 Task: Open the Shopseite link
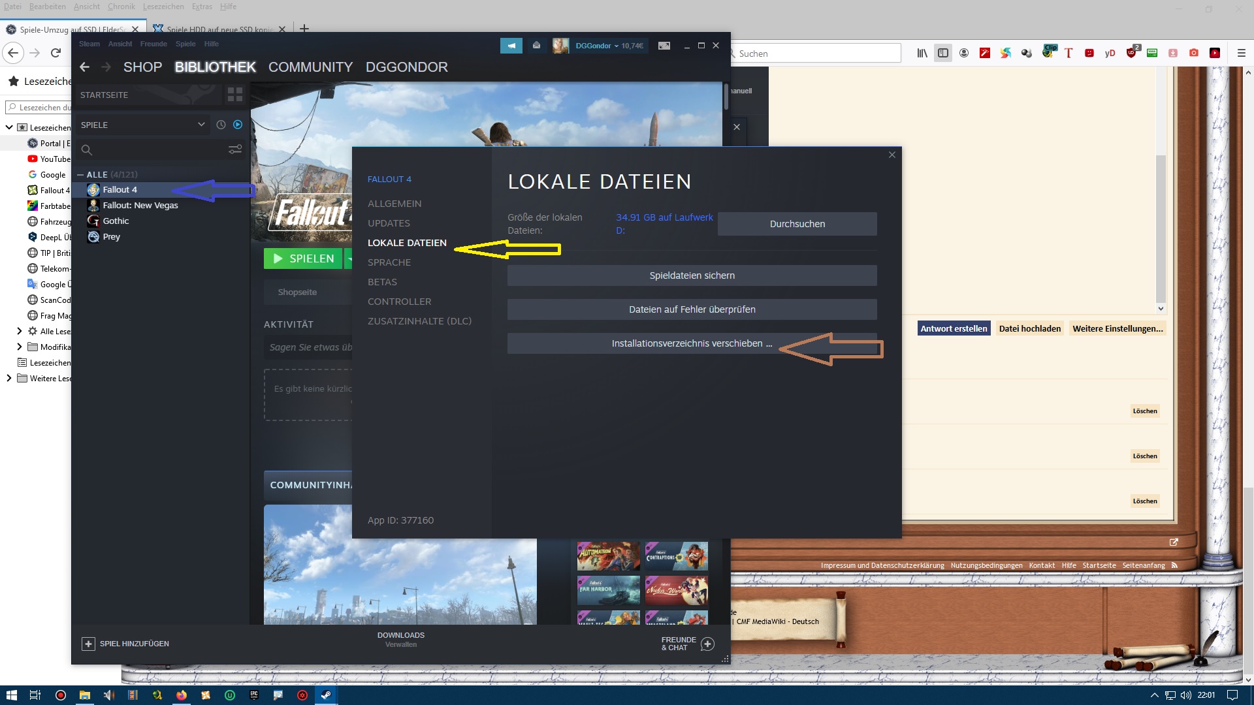tap(298, 292)
